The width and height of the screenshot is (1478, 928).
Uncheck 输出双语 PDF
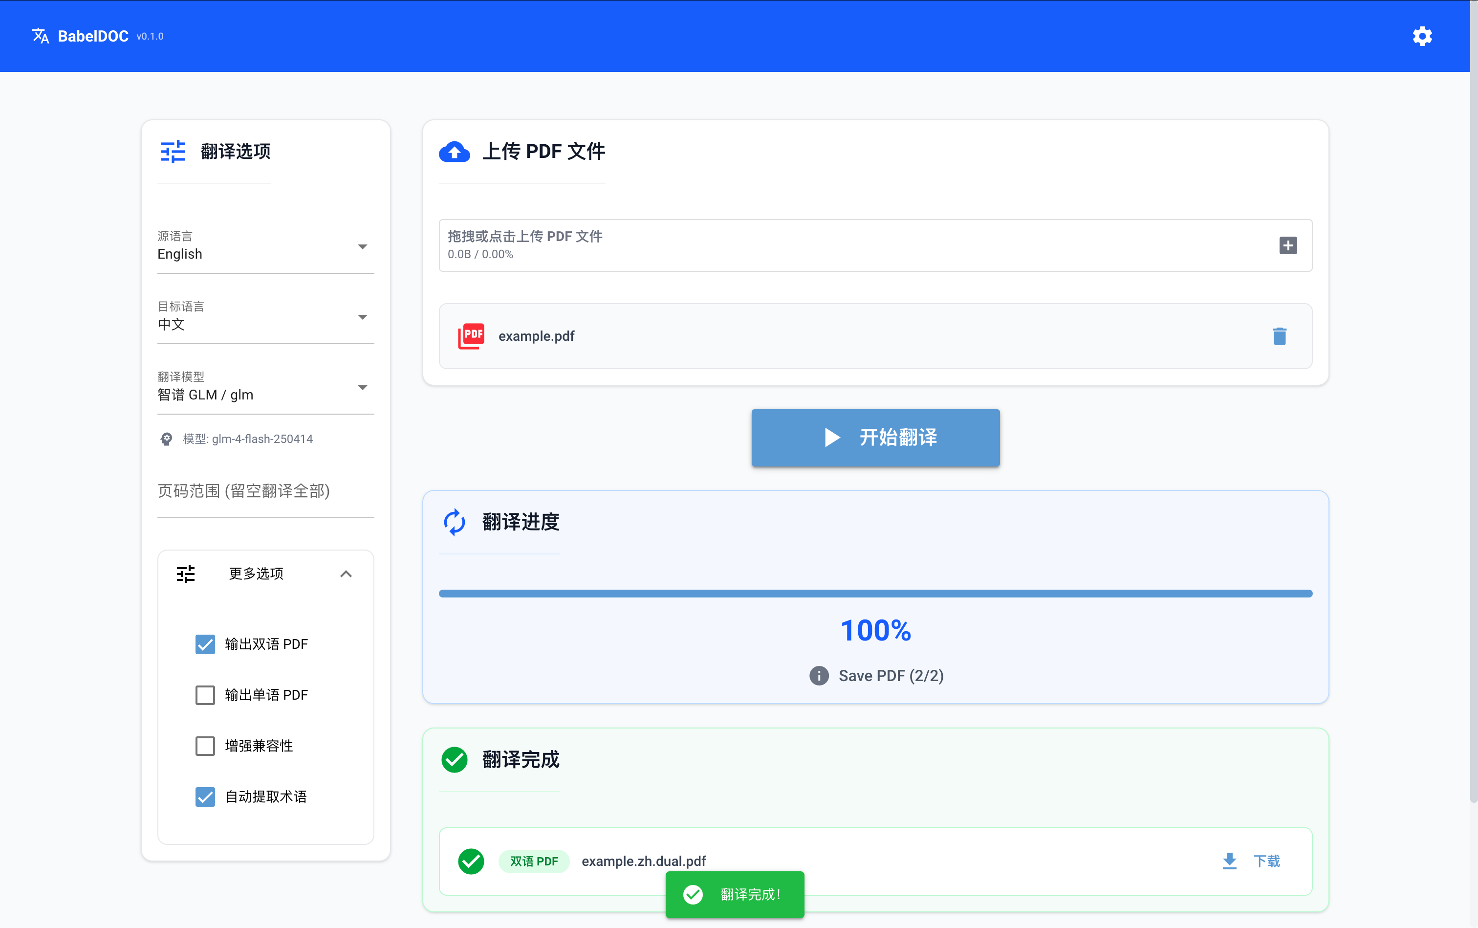[205, 644]
